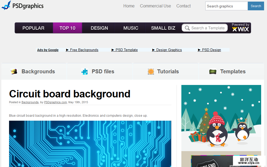Screen dimensions: 267x167
Task: Switch to the DESIGN banner tab
Action: [x=99, y=28]
